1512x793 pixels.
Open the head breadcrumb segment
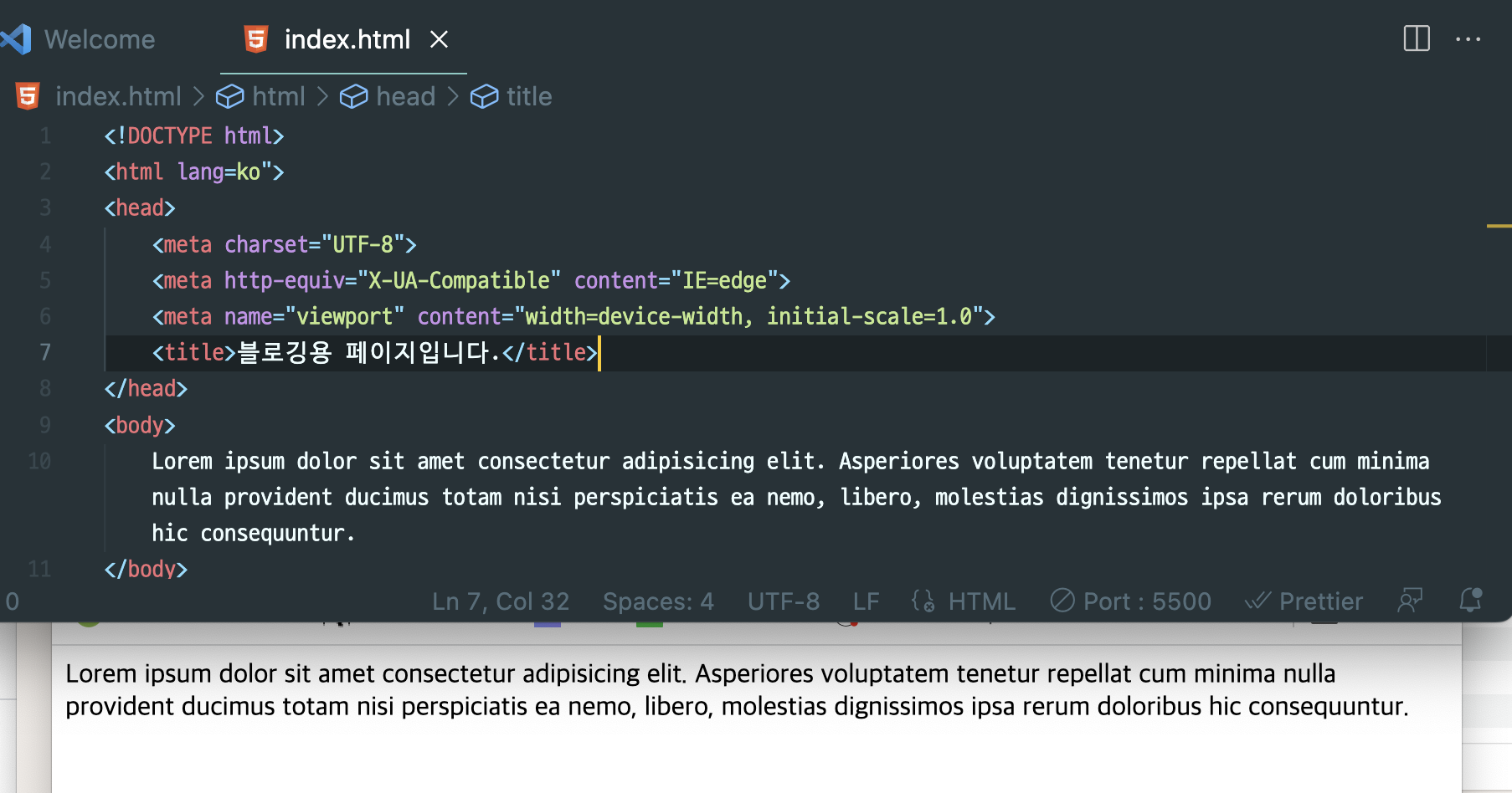pyautogui.click(x=405, y=96)
